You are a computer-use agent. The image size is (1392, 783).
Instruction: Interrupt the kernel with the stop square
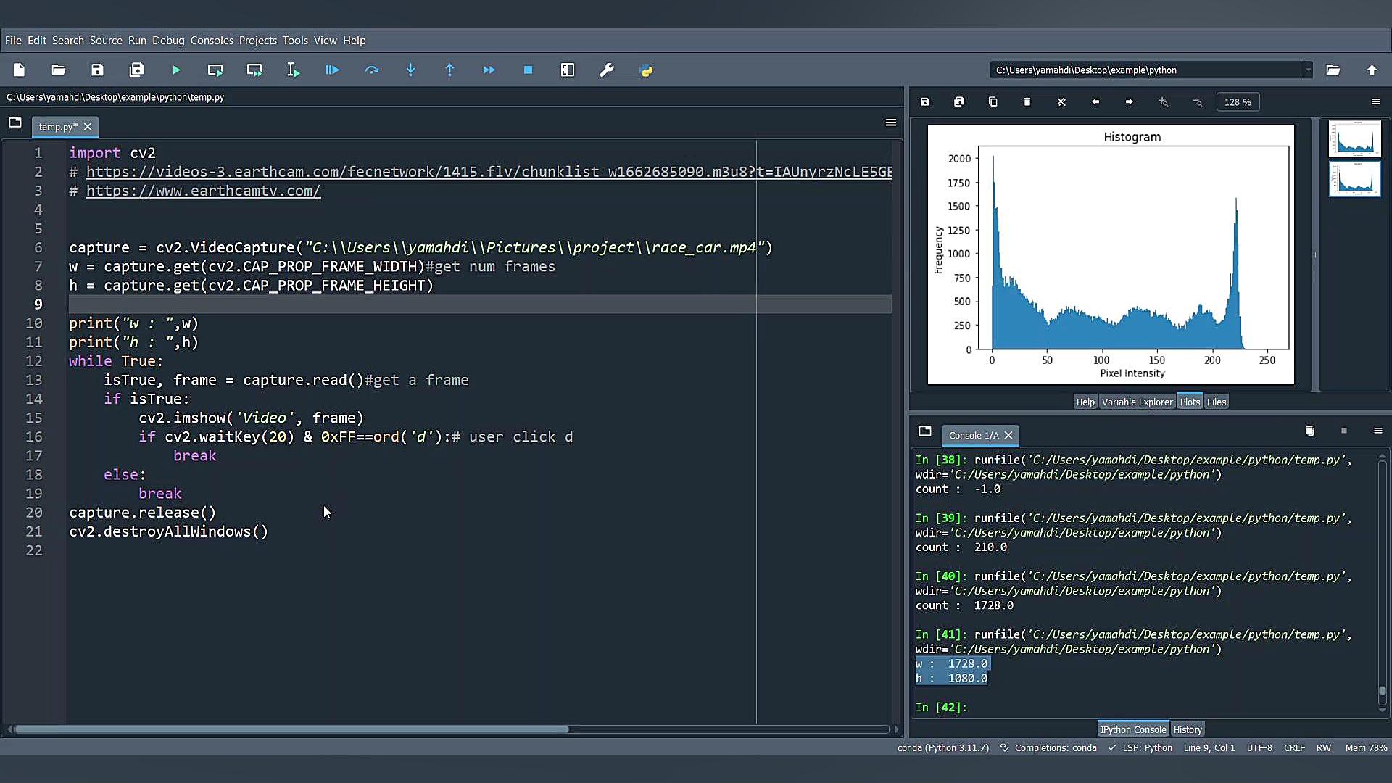coord(1344,431)
